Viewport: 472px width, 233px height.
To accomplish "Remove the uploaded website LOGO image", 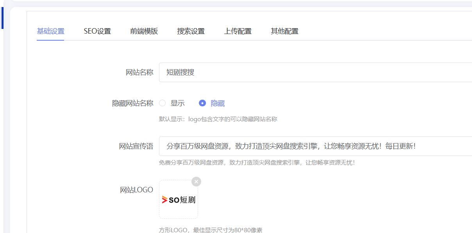I will tap(196, 181).
